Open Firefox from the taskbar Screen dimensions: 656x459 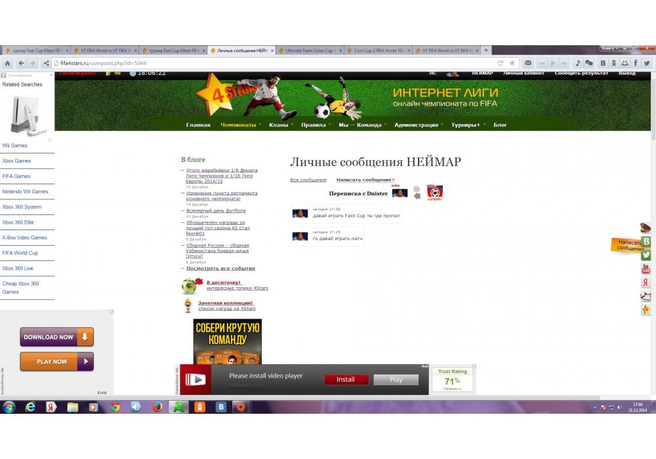[x=157, y=407]
